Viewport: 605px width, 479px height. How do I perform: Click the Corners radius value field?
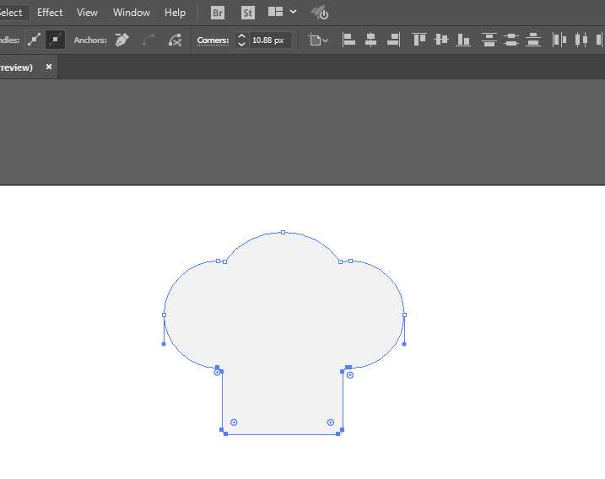(x=269, y=40)
